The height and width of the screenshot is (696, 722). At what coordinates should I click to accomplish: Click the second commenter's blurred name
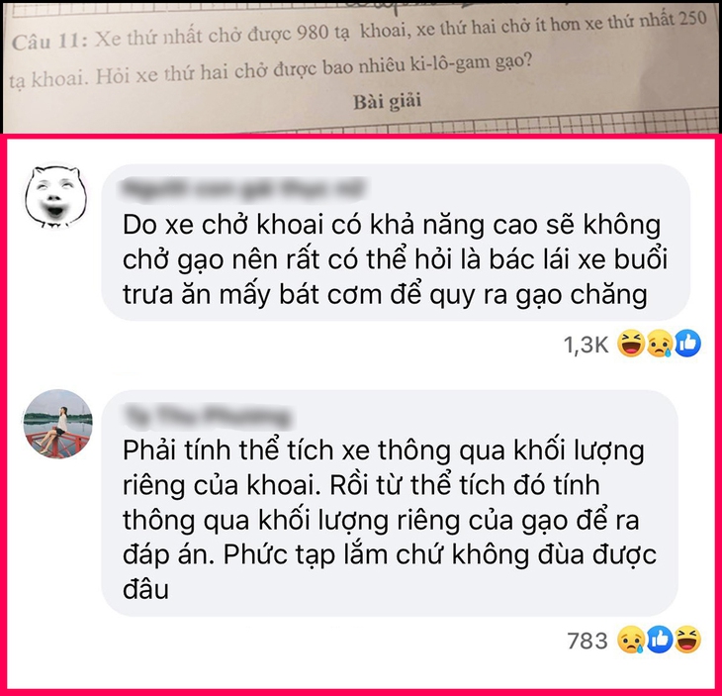pyautogui.click(x=207, y=416)
